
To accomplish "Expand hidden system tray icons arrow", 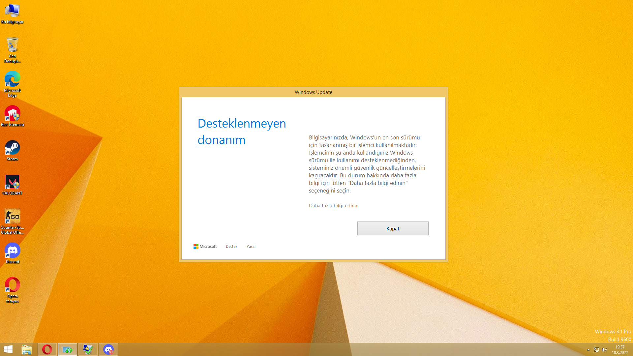I will tap(588, 350).
